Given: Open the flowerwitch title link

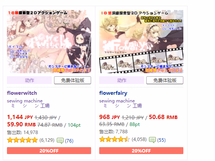Looking at the screenshot, I should pyautogui.click(x=22, y=93).
